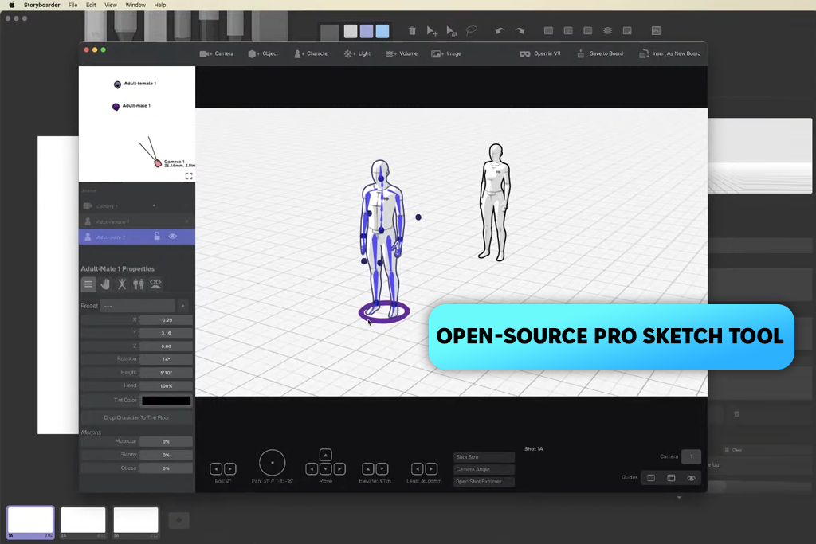Click Save to Board button
Viewport: 816px width, 544px height.
coord(600,53)
